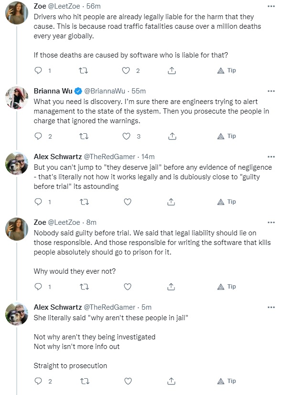The image size is (282, 395).
Task: Open Alex Schwartz's avatar on 5m tweet
Action: (x=17, y=314)
